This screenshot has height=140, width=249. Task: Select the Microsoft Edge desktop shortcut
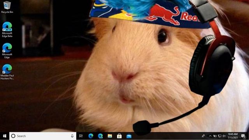pos(7,51)
